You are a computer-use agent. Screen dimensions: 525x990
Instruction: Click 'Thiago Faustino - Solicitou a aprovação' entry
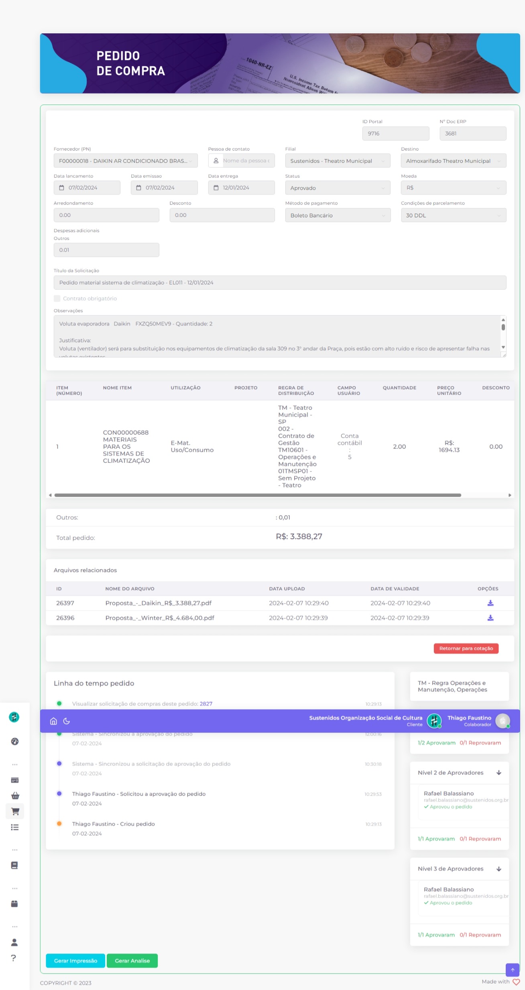[139, 794]
